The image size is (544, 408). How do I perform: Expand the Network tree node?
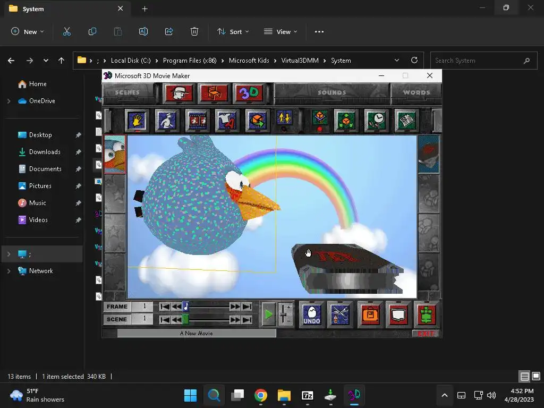point(8,271)
